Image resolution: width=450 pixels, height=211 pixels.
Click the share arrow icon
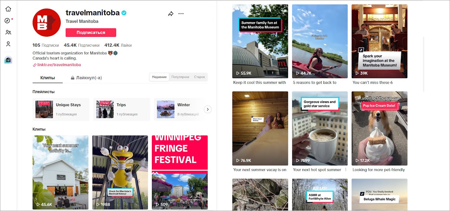point(171,14)
